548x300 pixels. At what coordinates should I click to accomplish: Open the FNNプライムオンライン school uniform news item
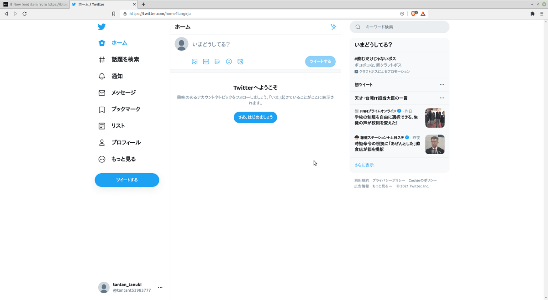400,118
